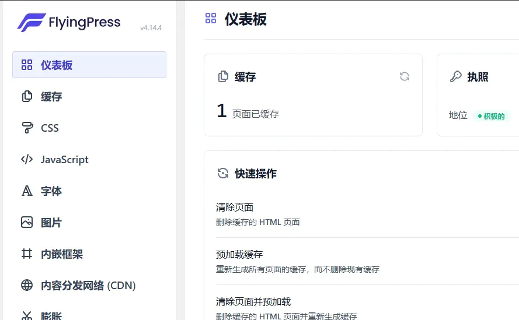Click the 删除缓存的 HTML 页面 description under 清除页面
The image size is (519, 320).
point(257,222)
